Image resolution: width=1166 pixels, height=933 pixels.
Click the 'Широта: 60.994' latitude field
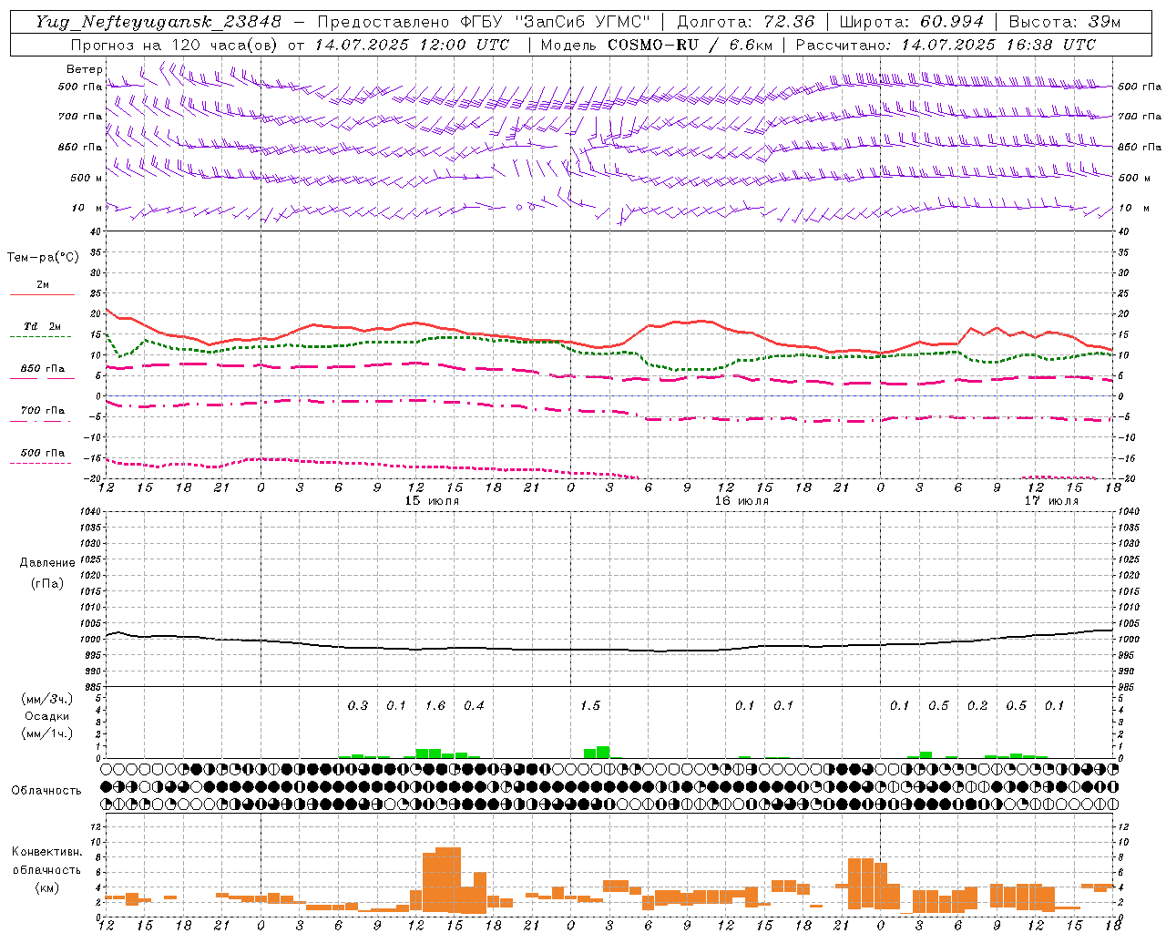coord(912,22)
